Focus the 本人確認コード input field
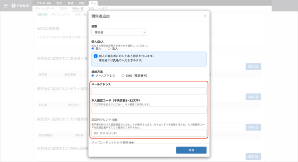Viewport: 298px width, 162px height. (149, 110)
